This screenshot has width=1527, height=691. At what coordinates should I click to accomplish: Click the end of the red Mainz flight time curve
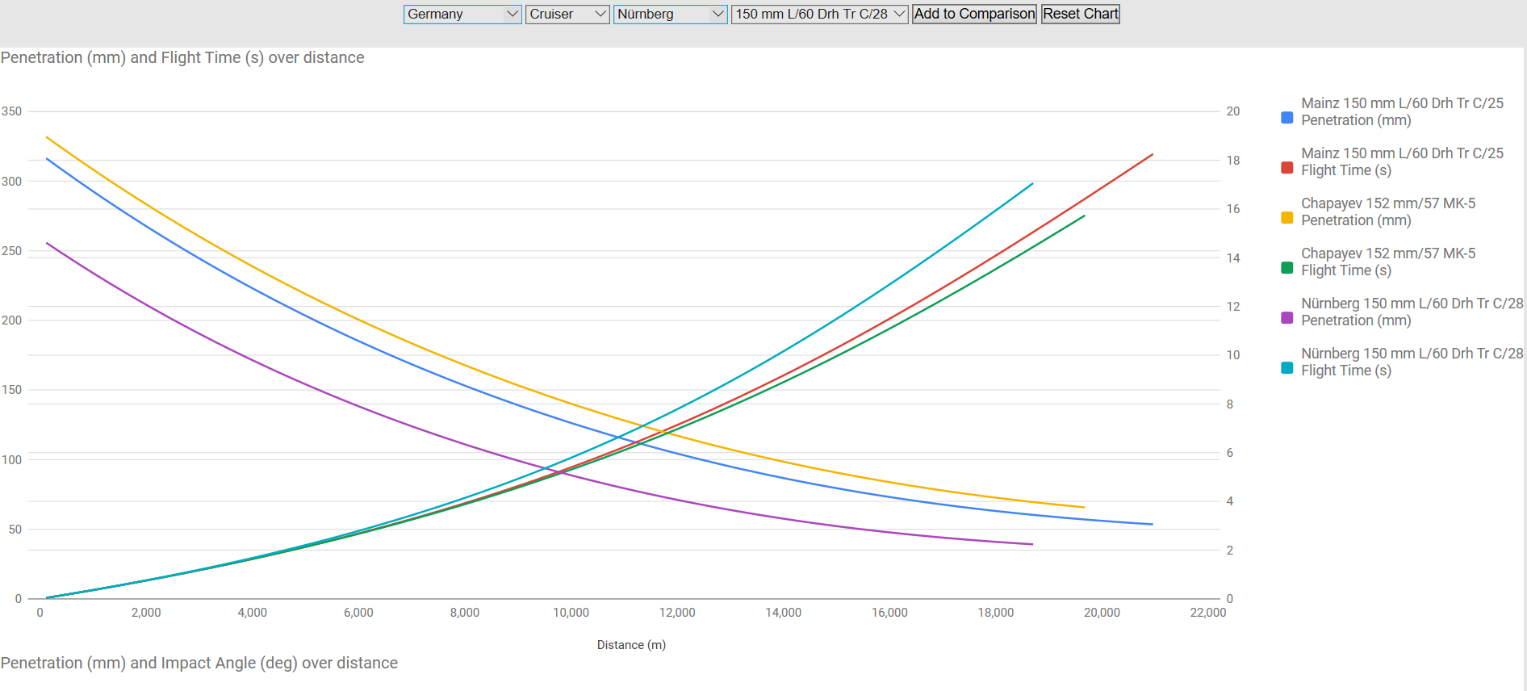1152,154
